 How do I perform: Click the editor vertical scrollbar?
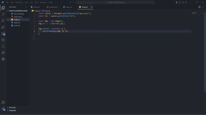point(205,52)
